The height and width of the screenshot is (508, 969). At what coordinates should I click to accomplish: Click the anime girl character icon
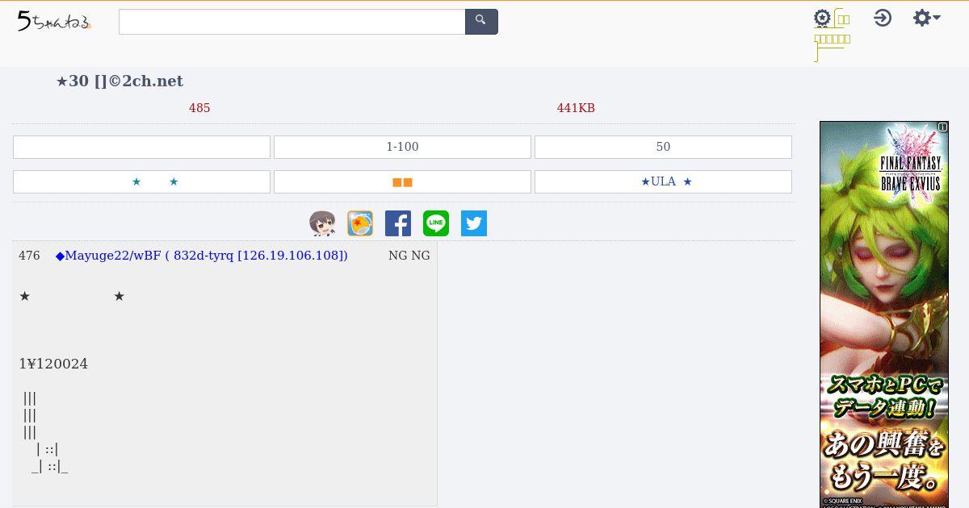point(322,223)
